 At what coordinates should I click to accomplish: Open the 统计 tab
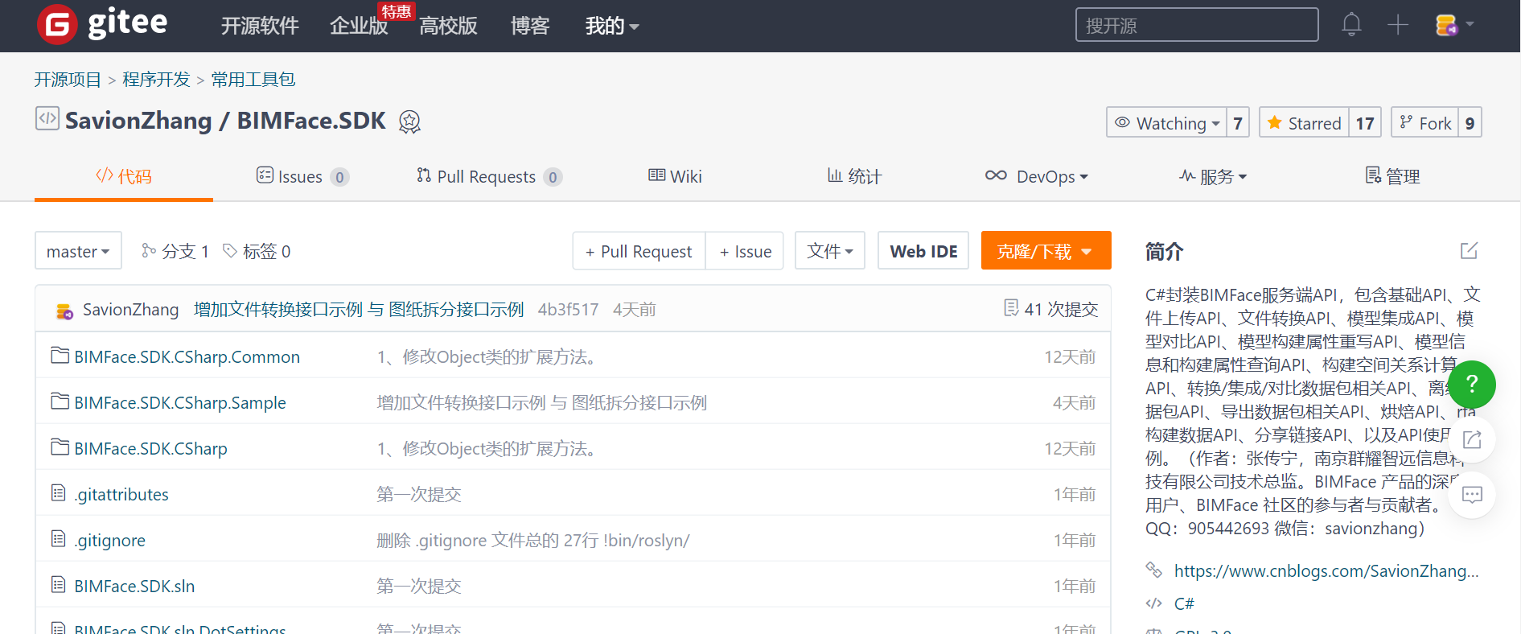[x=855, y=176]
